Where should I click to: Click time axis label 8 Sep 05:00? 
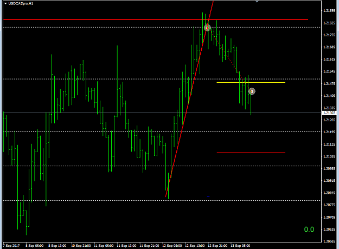[34, 246]
